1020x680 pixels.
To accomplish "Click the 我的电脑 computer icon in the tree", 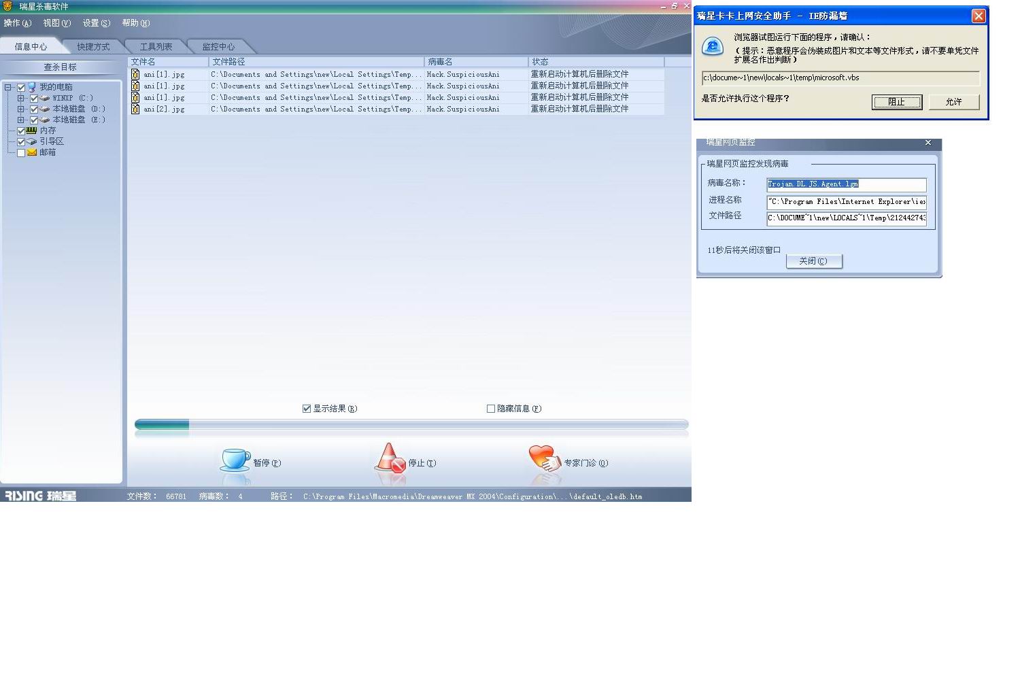I will click(31, 87).
